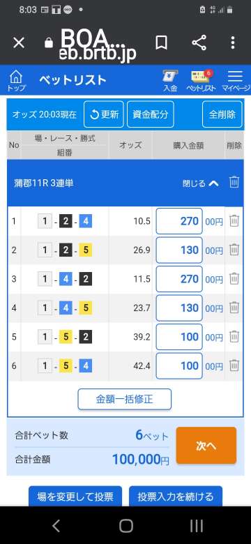
Task: Delete the 蒲郡11R group with trash icon
Action: [234, 182]
